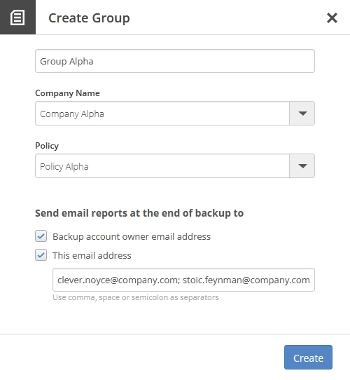Click the email recipients input field
Viewport: 350px width, 380px height.
coord(183,280)
